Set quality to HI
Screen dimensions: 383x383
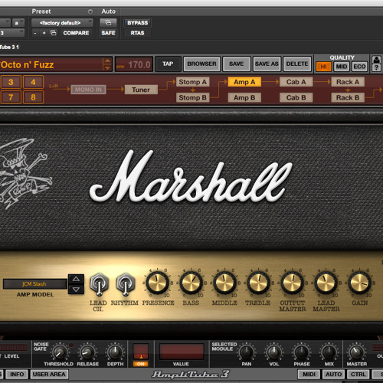323,67
